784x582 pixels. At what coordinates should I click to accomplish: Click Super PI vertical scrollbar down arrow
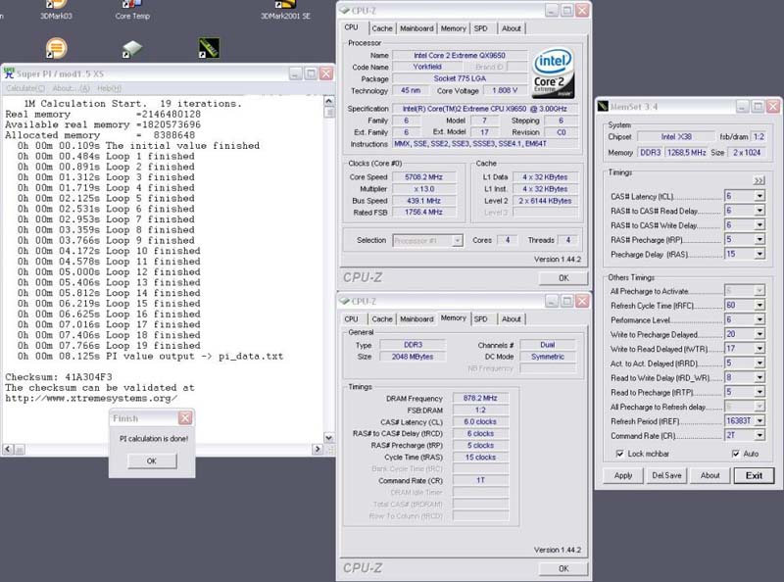coord(329,438)
